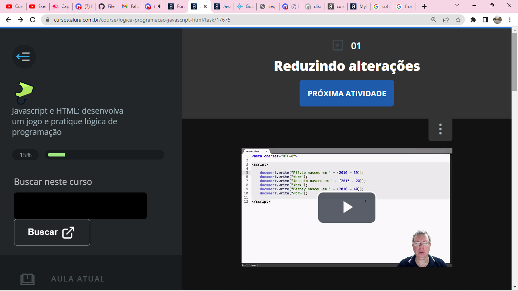Switch to the Google 'fron' tab
This screenshot has width=518, height=291.
coord(405,6)
